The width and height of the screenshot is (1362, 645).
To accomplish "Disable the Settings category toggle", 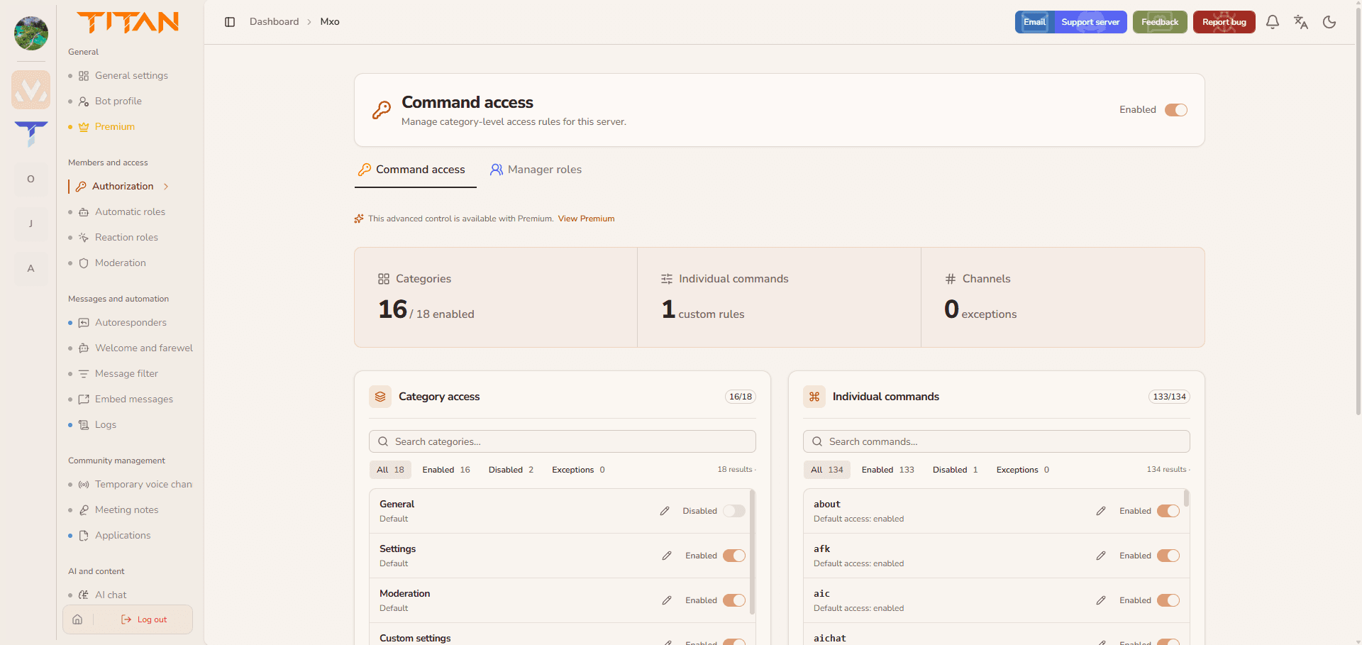I will coord(734,556).
